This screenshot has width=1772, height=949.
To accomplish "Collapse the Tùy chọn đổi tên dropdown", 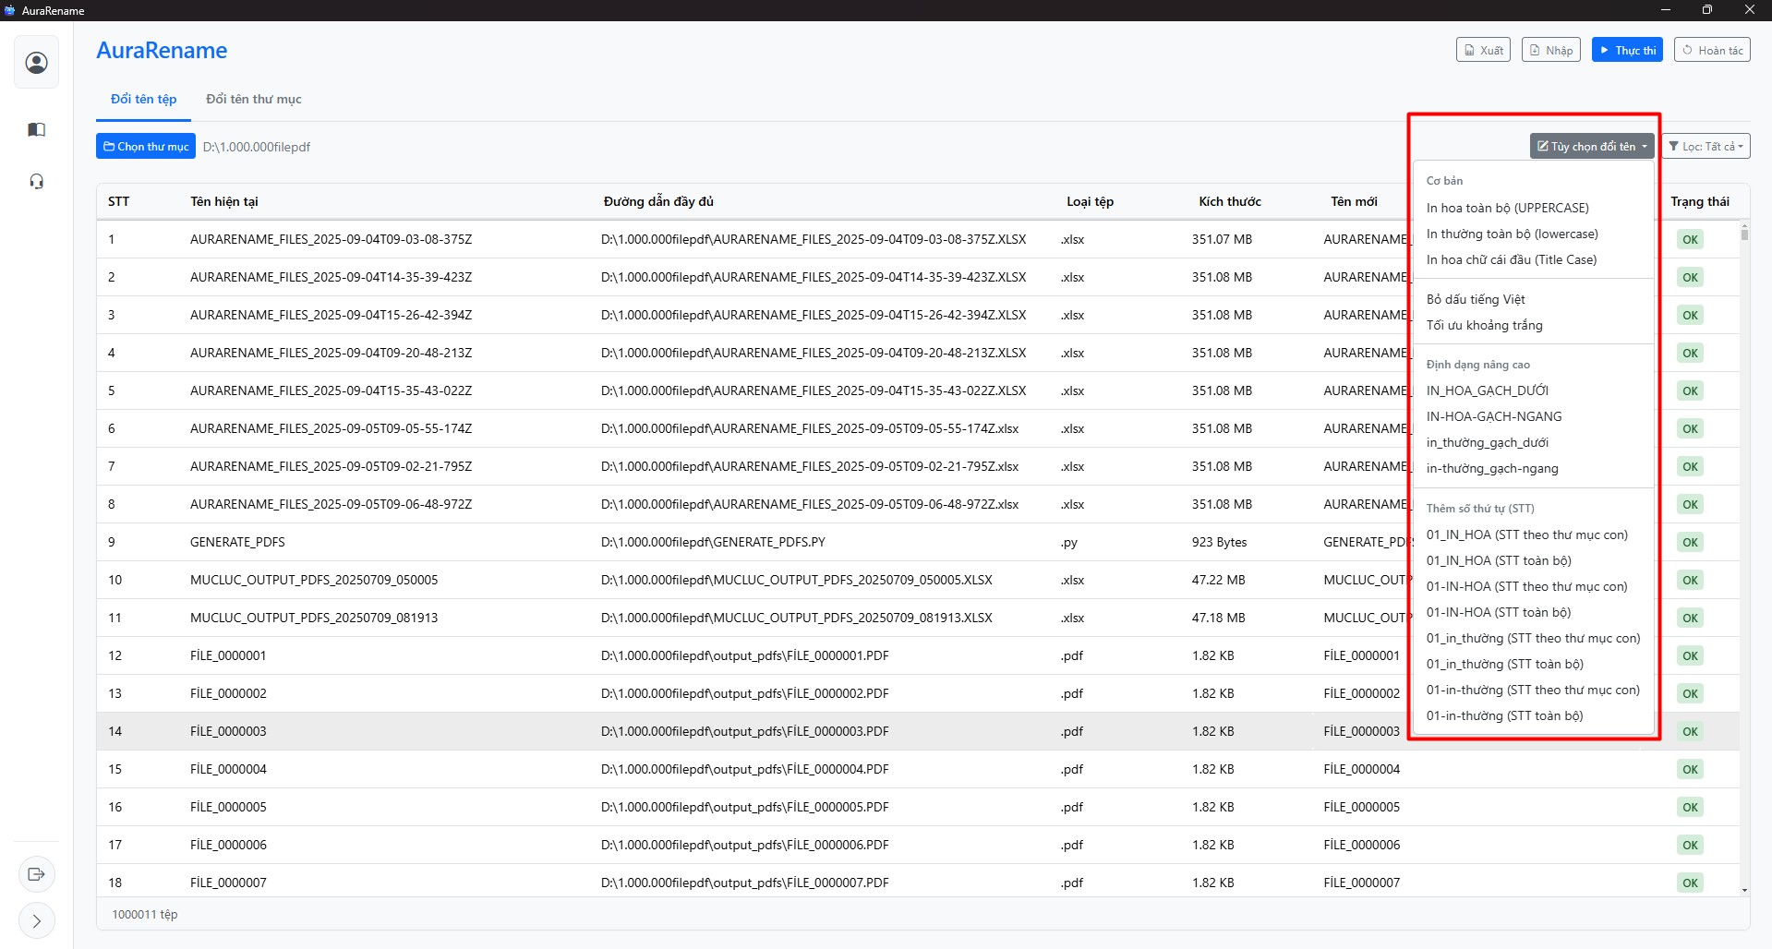I will 1592,147.
